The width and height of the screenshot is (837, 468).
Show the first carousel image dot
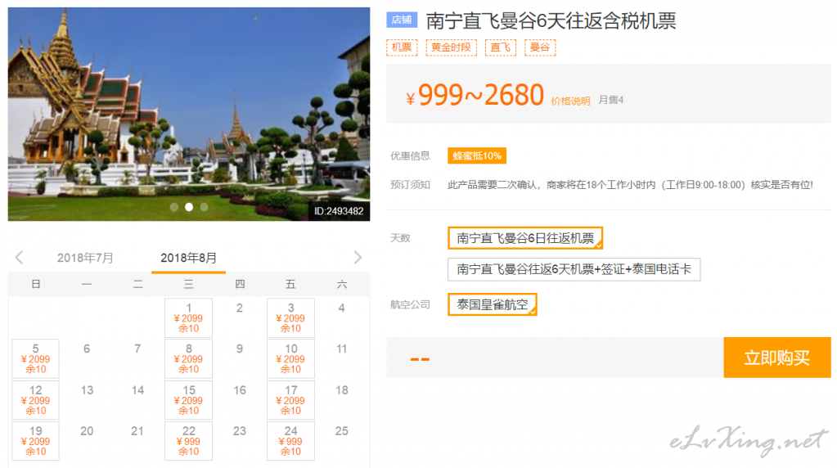174,207
